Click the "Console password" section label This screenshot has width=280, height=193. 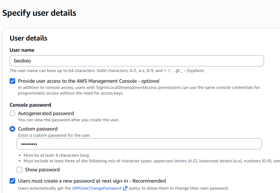click(30, 105)
